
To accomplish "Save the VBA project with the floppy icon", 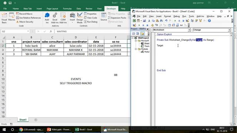I will [144, 21].
